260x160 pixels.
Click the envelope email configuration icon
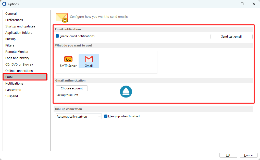(x=61, y=18)
